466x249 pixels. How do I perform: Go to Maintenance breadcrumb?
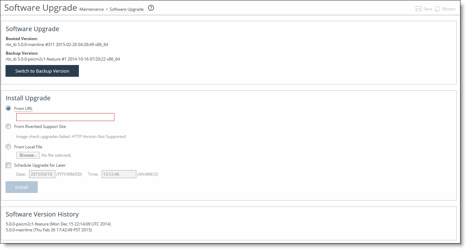(92, 9)
